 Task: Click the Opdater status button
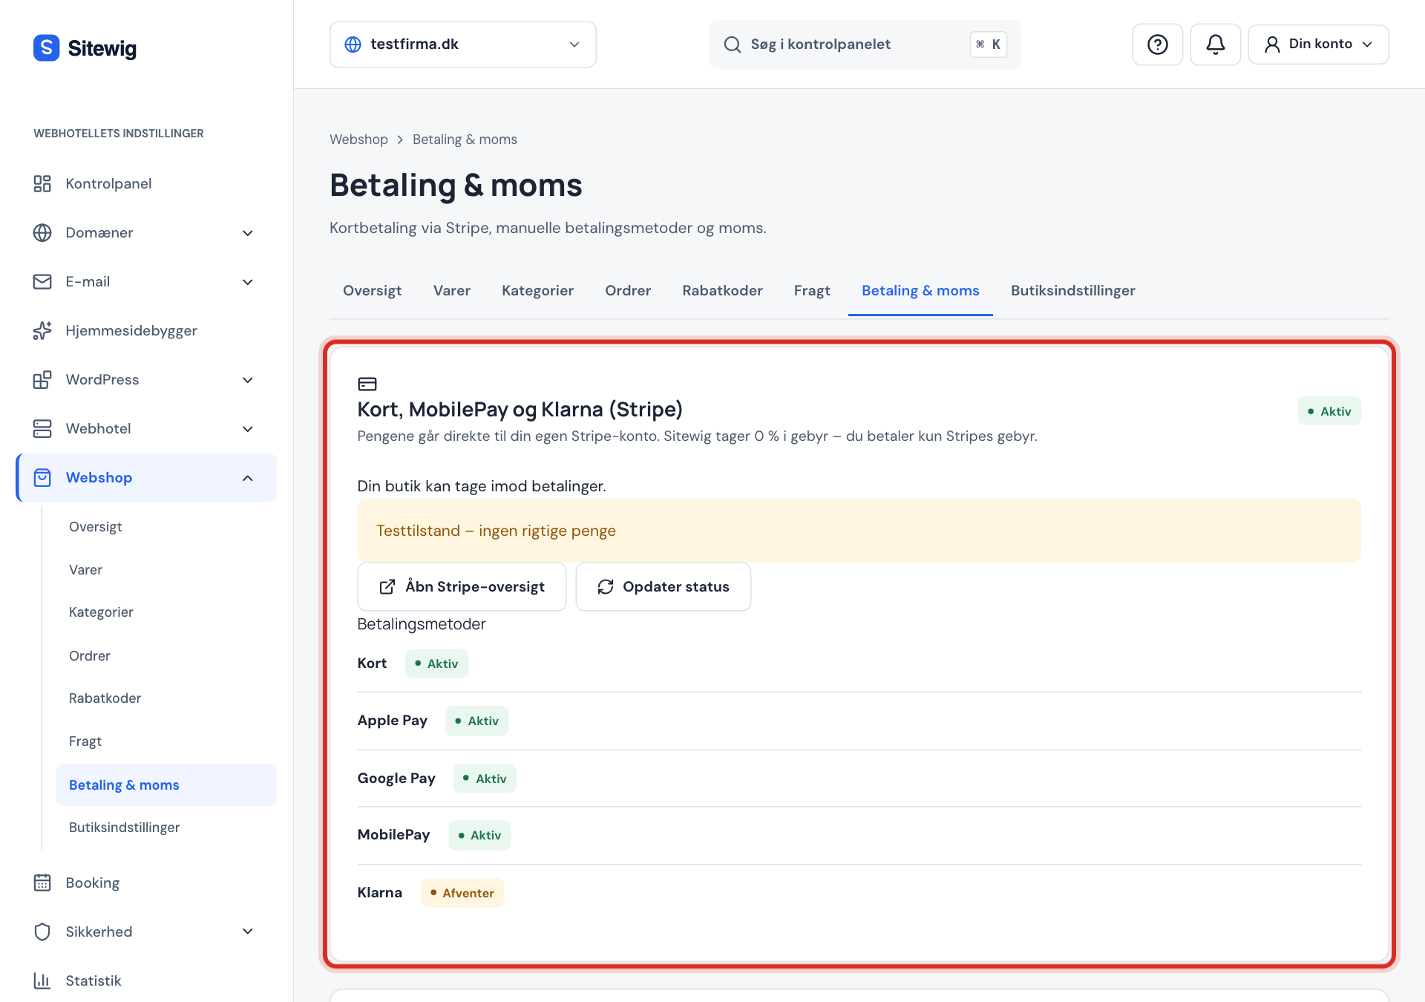click(x=664, y=587)
